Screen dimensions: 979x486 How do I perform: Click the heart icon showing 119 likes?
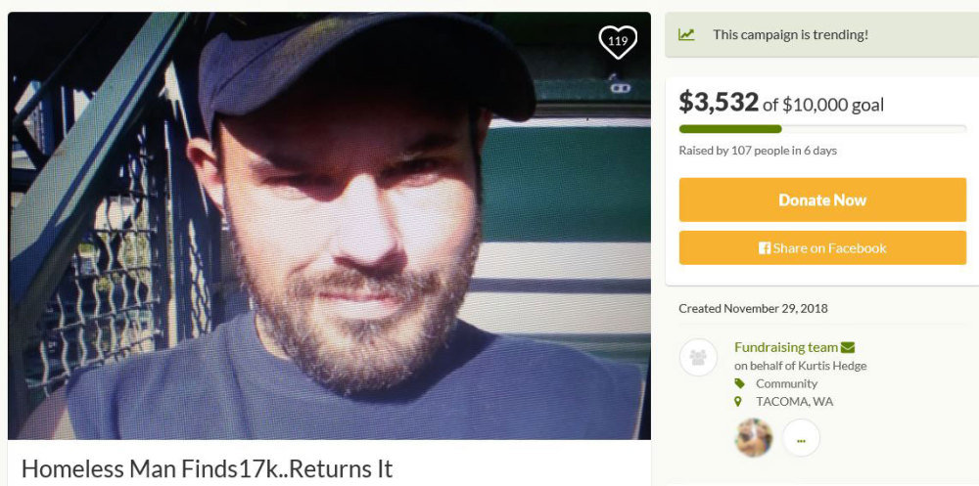[x=618, y=42]
